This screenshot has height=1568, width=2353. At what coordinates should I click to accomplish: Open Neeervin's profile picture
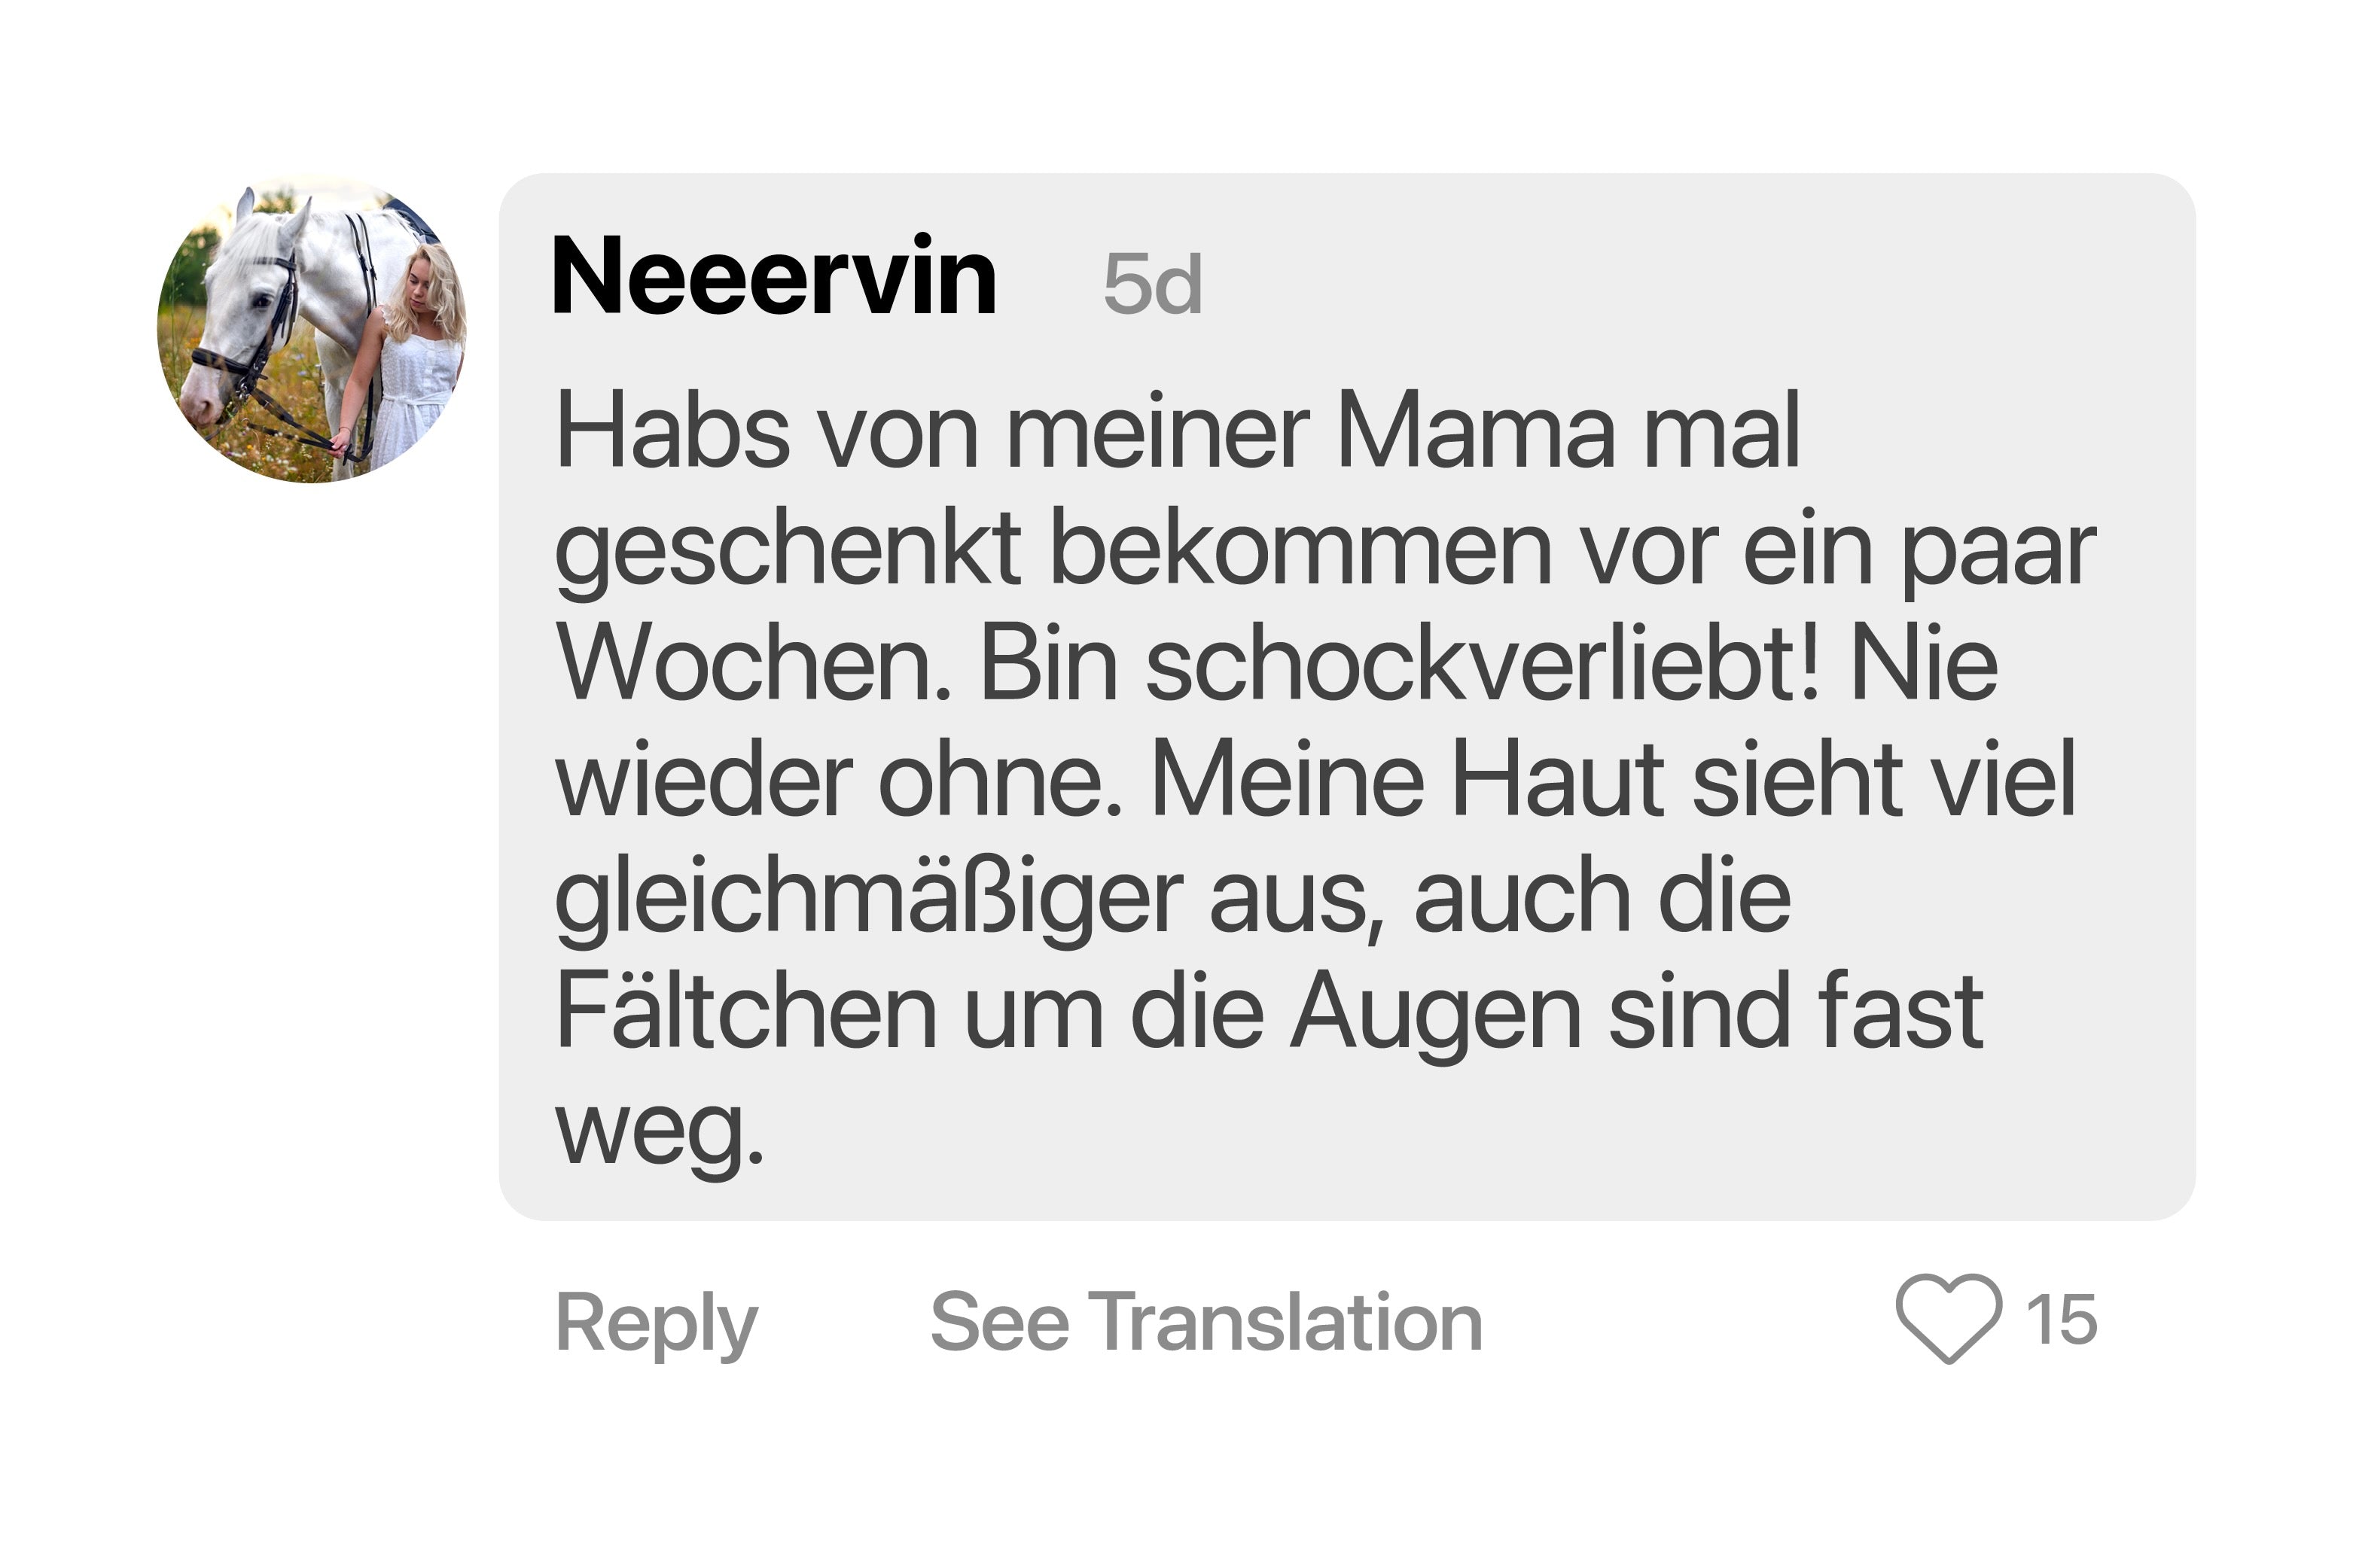(312, 329)
